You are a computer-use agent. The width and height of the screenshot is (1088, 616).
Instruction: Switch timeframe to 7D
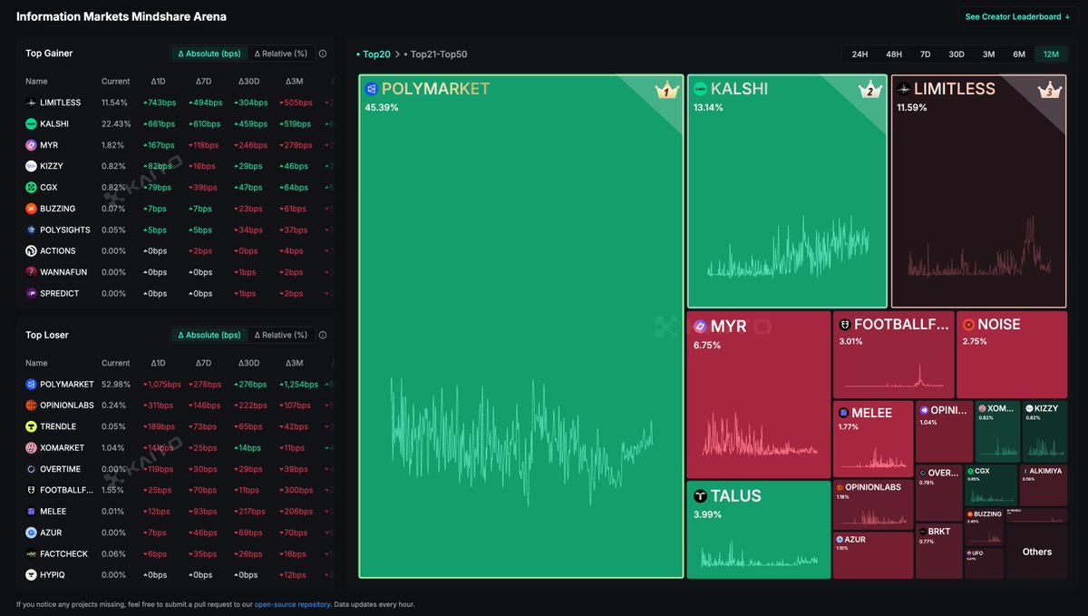(x=925, y=54)
